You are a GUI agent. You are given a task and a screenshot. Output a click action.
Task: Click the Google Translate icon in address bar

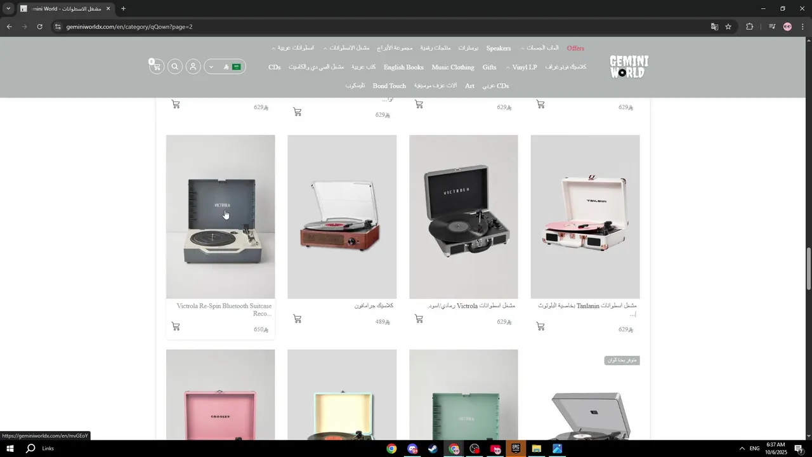[x=714, y=27]
